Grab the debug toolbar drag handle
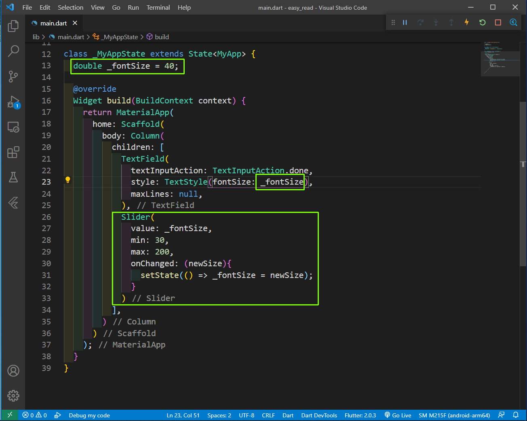This screenshot has height=421, width=527. tap(393, 22)
